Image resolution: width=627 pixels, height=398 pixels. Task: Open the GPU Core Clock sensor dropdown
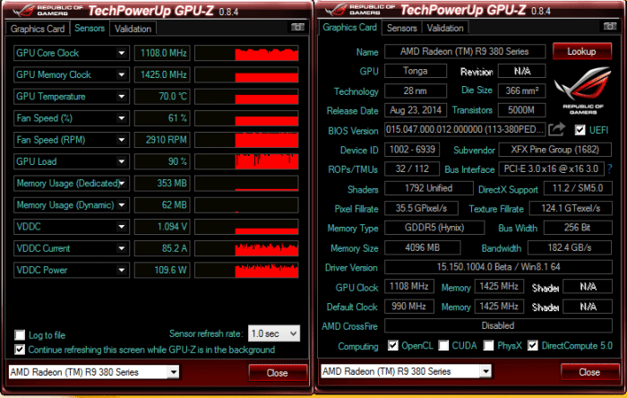122,53
